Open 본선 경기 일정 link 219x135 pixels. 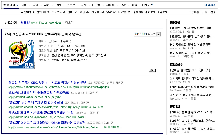[x=61, y=55]
